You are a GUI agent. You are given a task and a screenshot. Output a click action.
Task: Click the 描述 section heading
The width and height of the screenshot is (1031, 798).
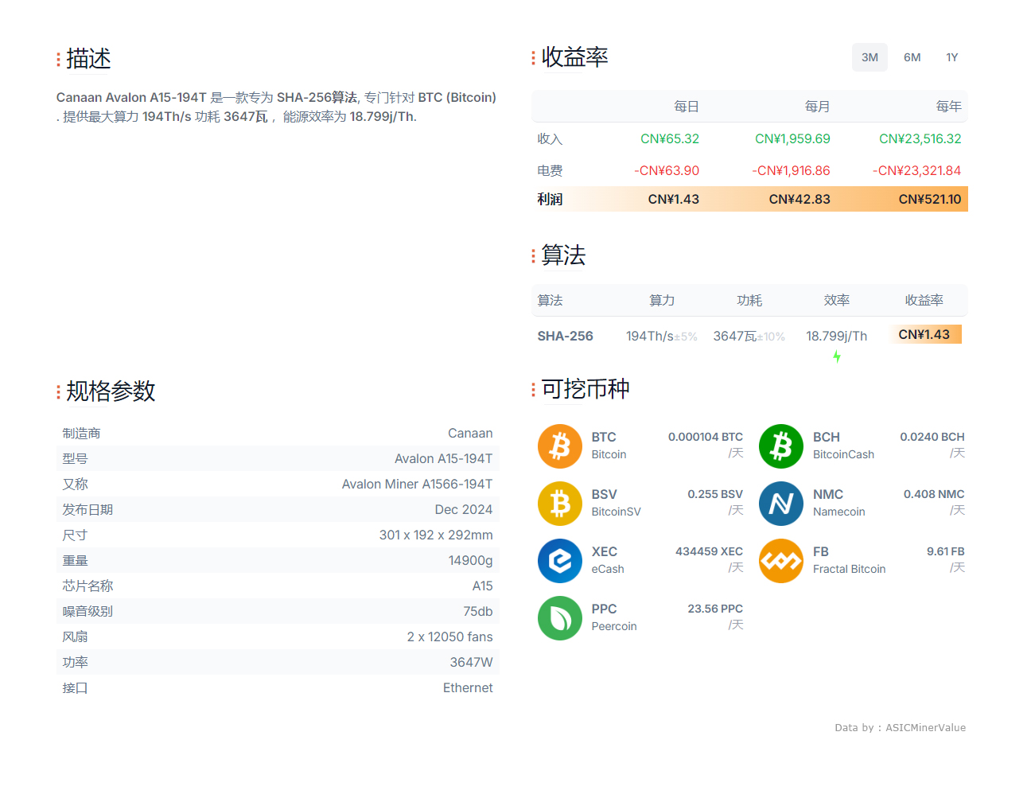(x=88, y=59)
